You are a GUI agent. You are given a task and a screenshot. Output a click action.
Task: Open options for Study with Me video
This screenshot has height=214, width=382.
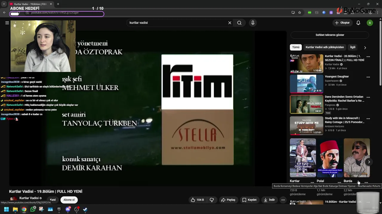pyautogui.click(x=368, y=119)
